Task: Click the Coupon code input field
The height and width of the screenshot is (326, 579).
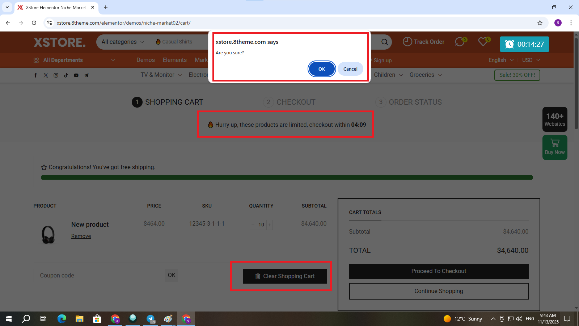Action: 99,275
